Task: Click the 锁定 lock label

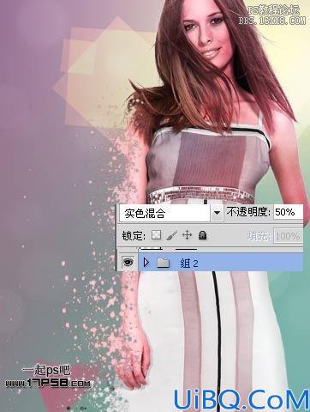Action: click(134, 236)
